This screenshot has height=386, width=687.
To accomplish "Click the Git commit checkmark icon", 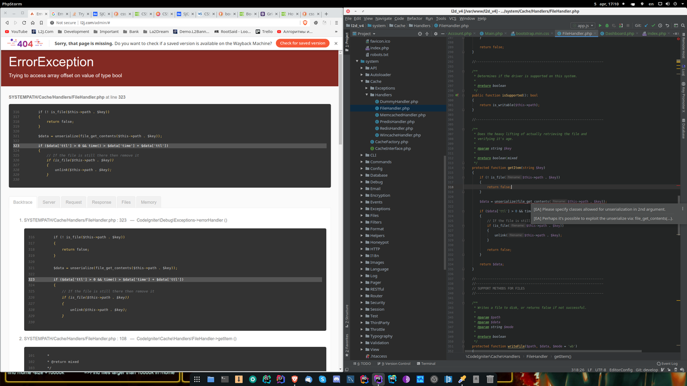I will tap(653, 25).
